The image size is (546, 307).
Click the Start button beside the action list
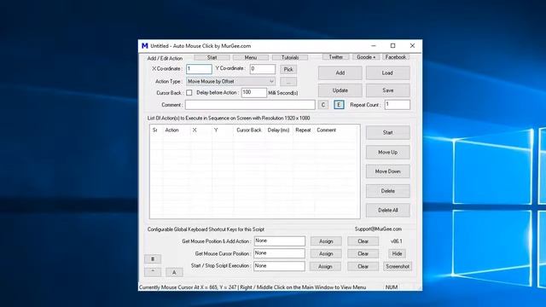387,133
